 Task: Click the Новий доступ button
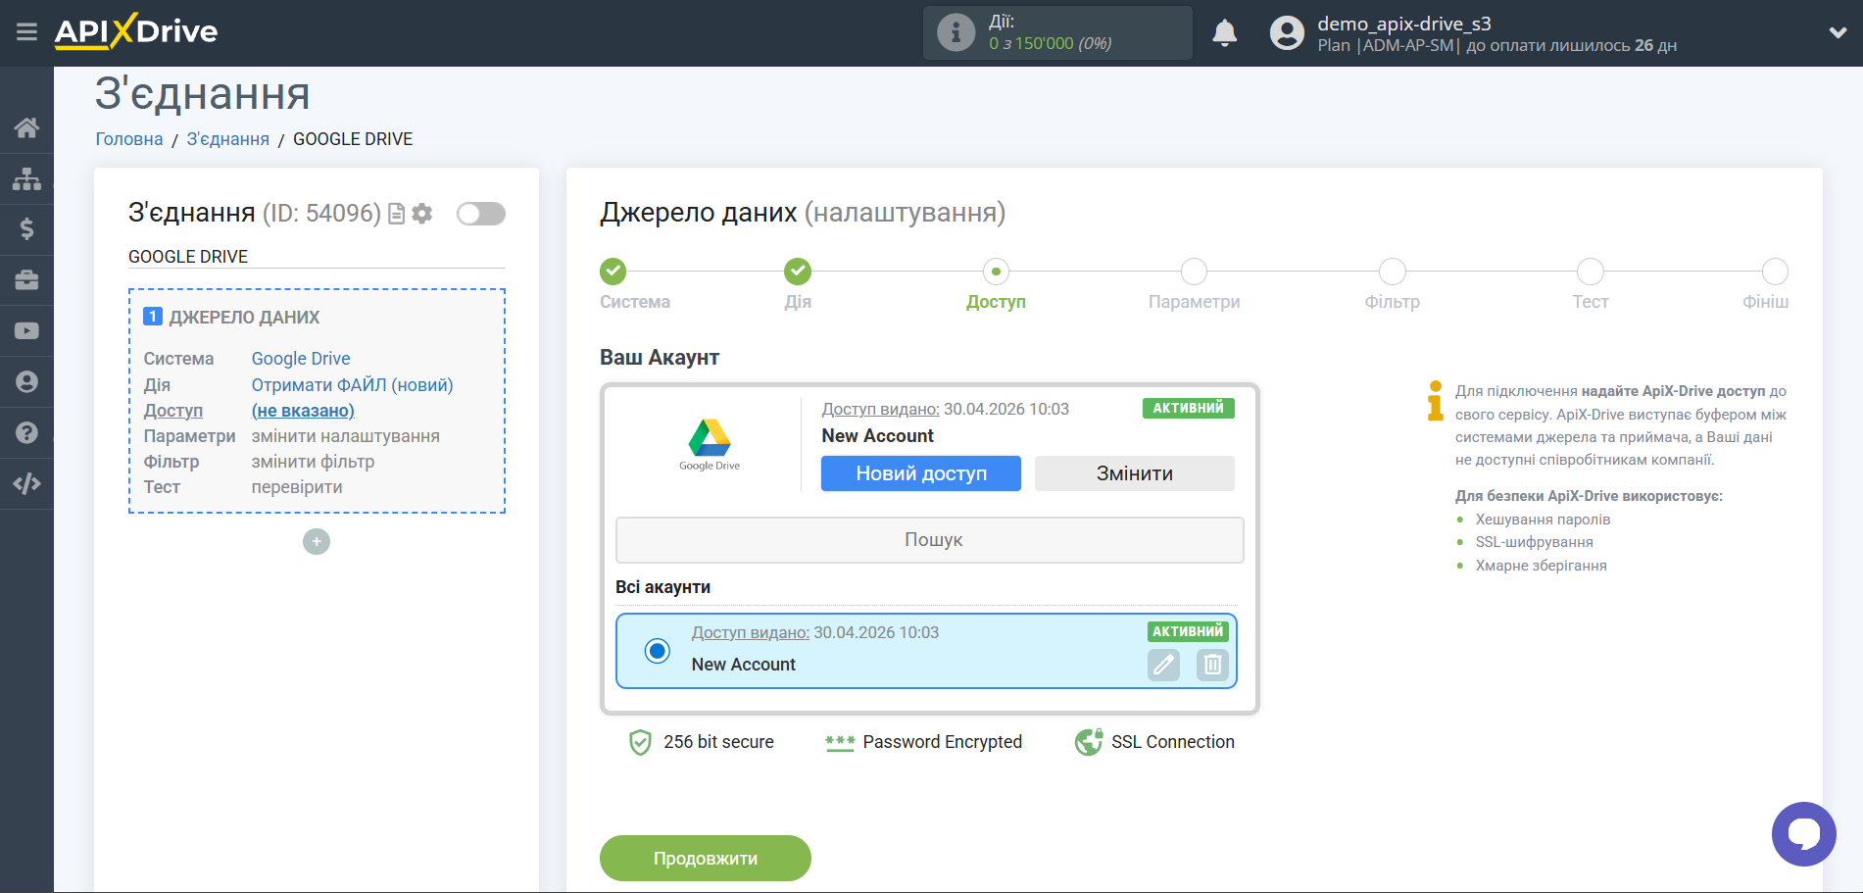pos(921,473)
